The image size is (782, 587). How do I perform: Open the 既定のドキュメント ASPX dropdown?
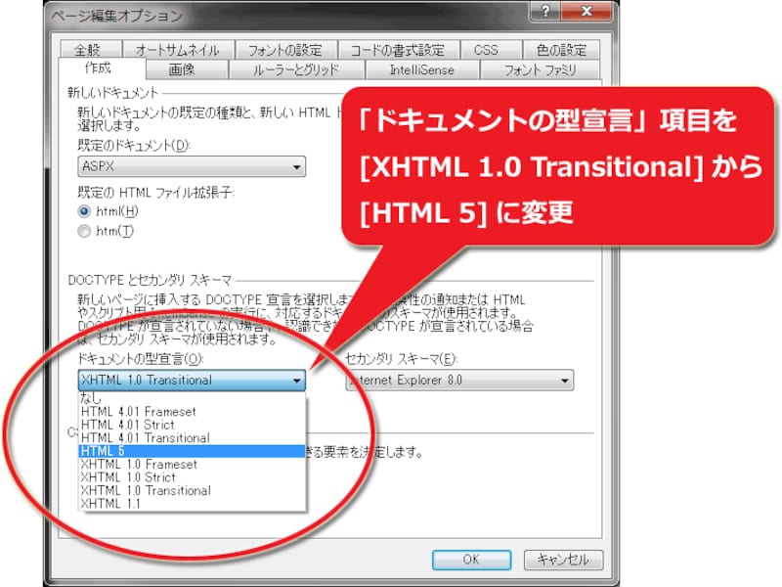pos(295,166)
